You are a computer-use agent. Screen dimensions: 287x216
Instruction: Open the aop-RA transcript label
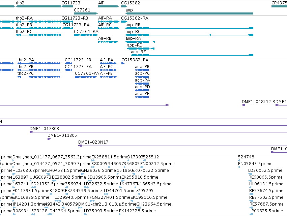tap(133, 38)
